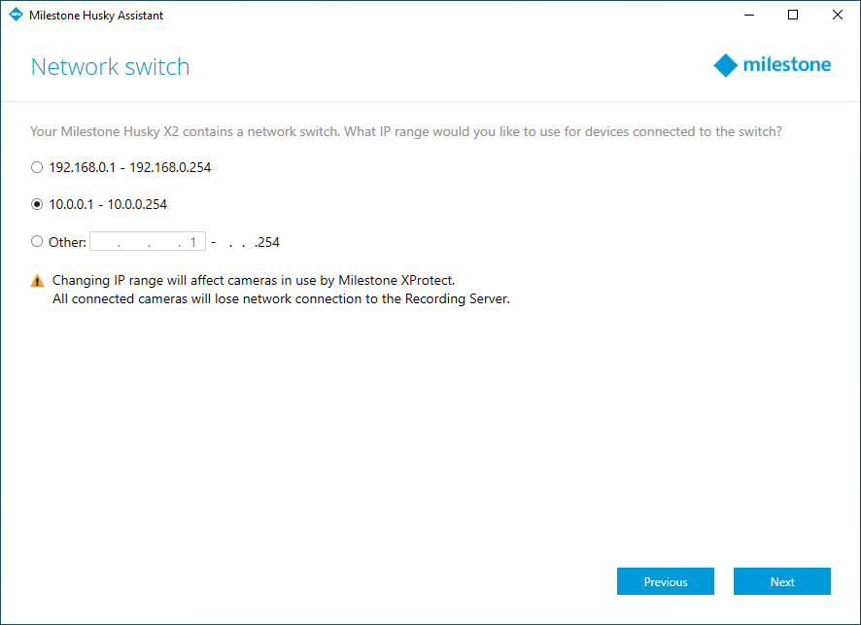Maximize the Husky Assistant window
861x625 pixels.
point(793,15)
